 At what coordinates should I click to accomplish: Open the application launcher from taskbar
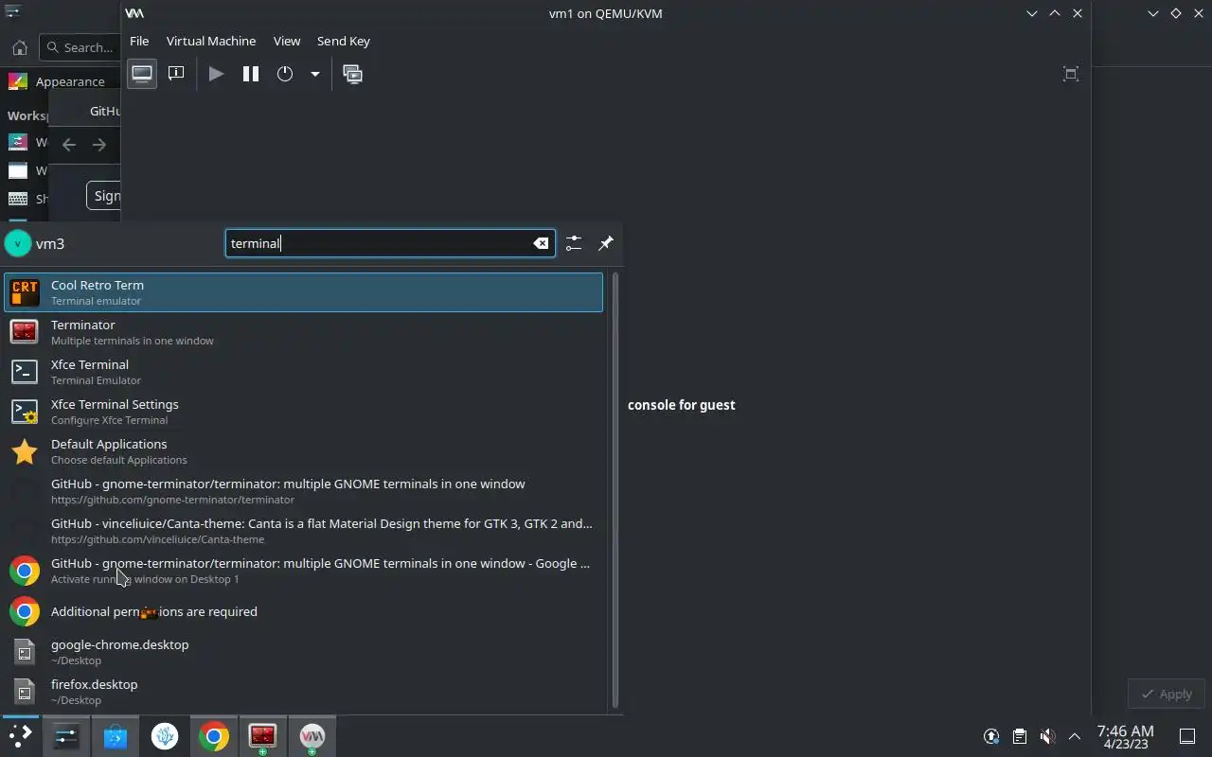pos(20,736)
